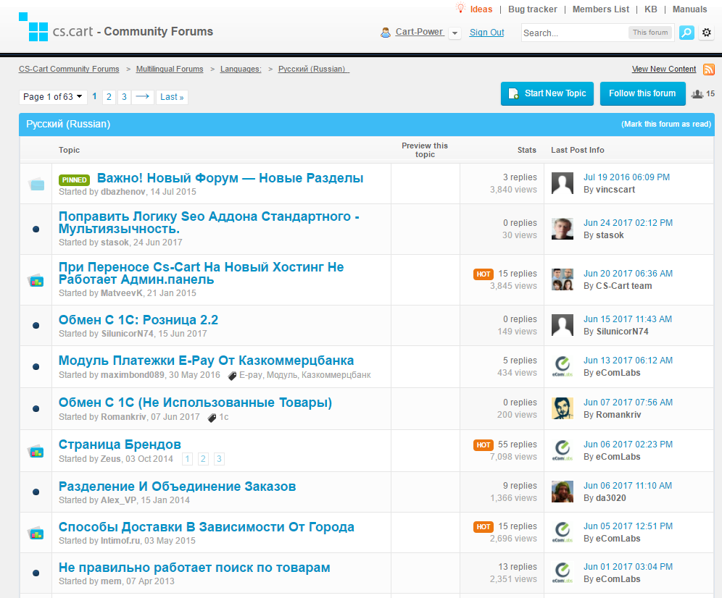The height and width of the screenshot is (598, 722).
Task: Open last post Jun 06 2017 11:10 AM
Action: point(628,486)
